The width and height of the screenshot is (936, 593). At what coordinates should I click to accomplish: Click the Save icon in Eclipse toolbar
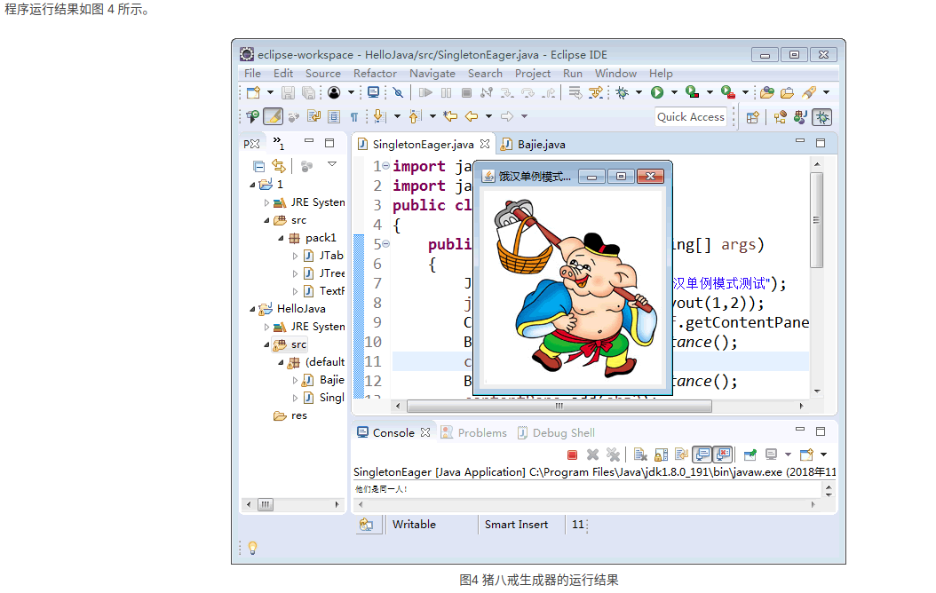coord(289,92)
